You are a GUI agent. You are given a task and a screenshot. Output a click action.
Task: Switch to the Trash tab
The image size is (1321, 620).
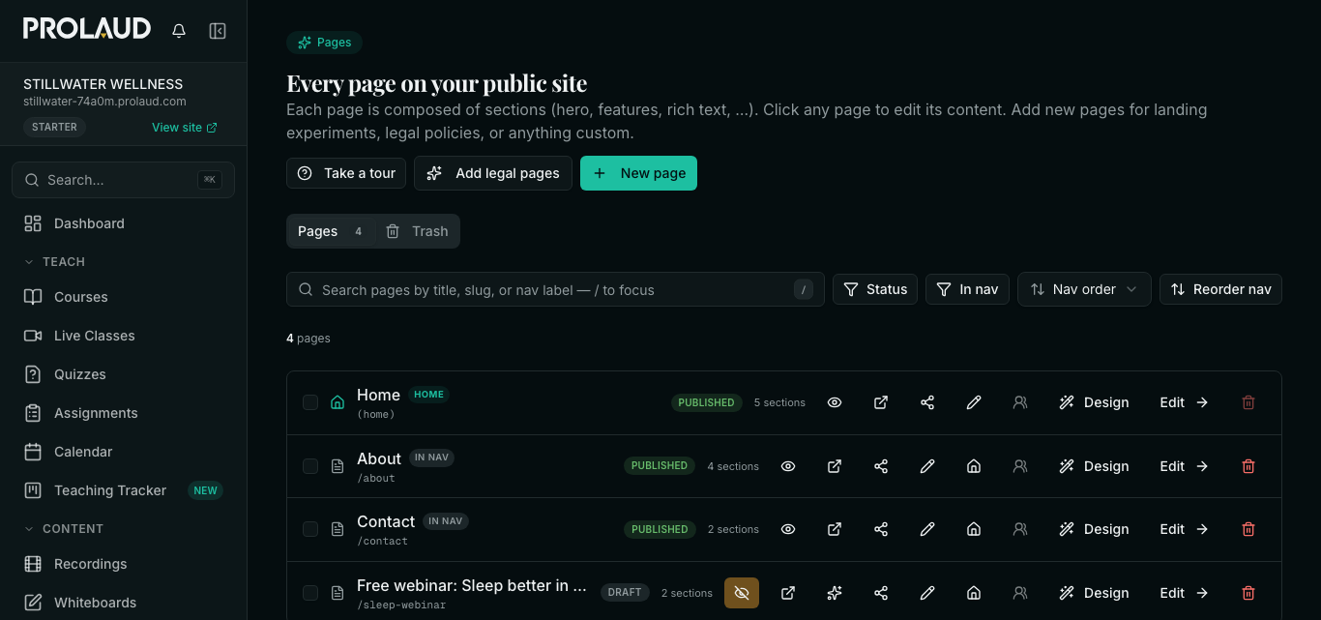[x=417, y=231]
